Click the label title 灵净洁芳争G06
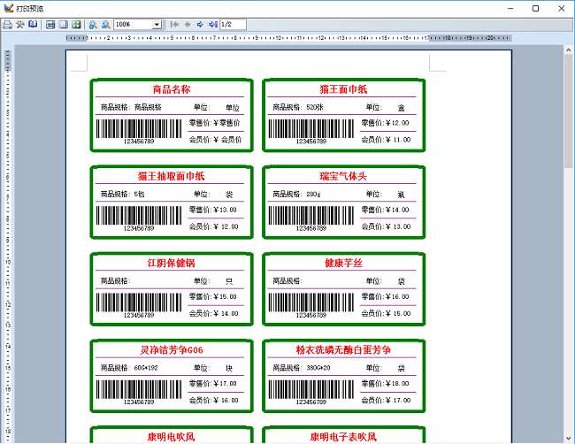The height and width of the screenshot is (444, 575). [x=172, y=349]
